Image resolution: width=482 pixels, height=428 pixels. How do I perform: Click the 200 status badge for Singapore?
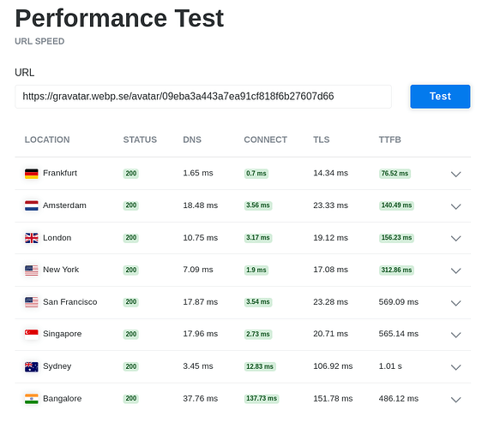pos(131,334)
